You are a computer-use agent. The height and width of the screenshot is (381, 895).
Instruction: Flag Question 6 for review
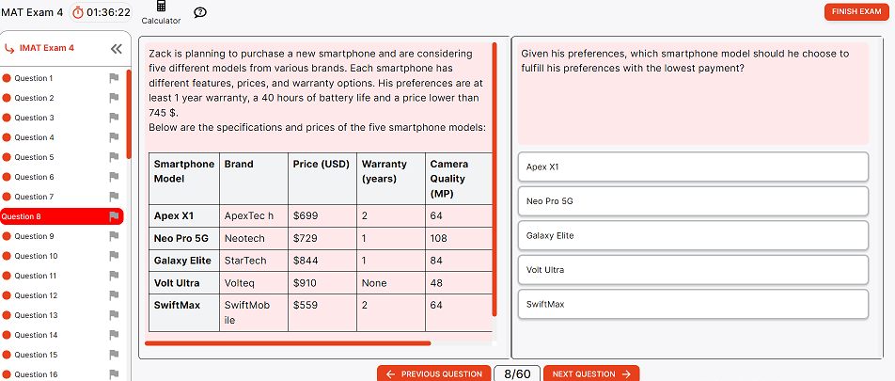tap(114, 177)
